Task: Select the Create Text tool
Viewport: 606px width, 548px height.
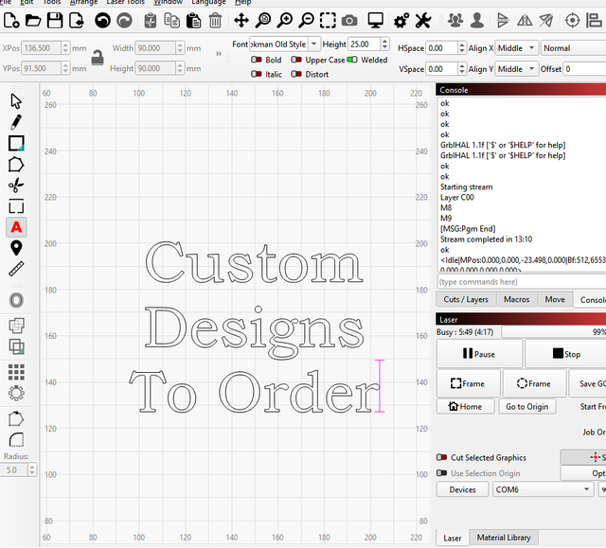Action: point(16,227)
